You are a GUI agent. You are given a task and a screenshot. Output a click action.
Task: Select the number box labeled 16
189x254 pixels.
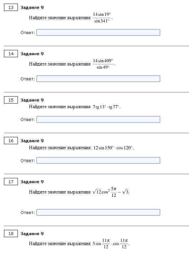pyautogui.click(x=11, y=141)
